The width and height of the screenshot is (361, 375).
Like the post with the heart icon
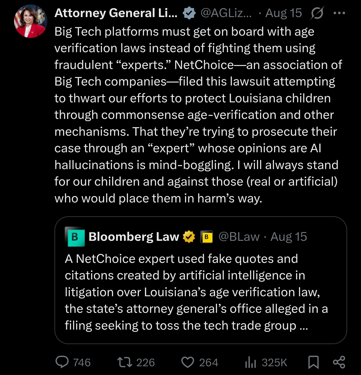pos(188,362)
